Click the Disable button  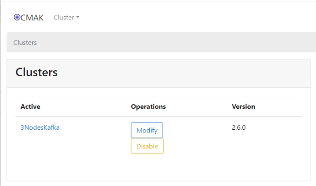tap(147, 146)
